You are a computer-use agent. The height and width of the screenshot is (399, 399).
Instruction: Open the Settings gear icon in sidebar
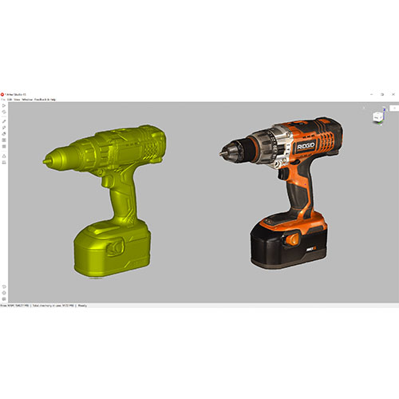coord(4,293)
